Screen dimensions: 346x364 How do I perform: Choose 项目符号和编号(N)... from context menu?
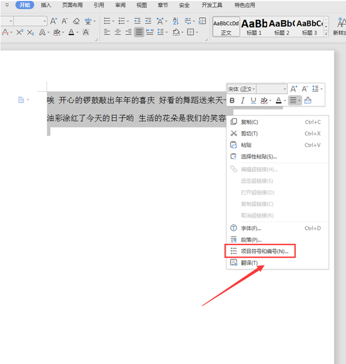click(264, 251)
